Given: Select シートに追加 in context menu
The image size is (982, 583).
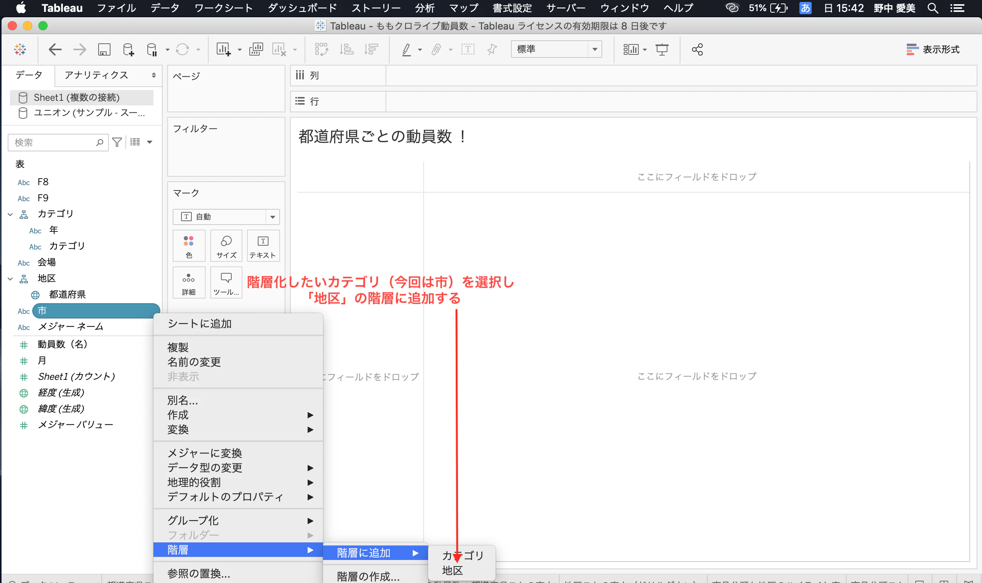Looking at the screenshot, I should (238, 324).
